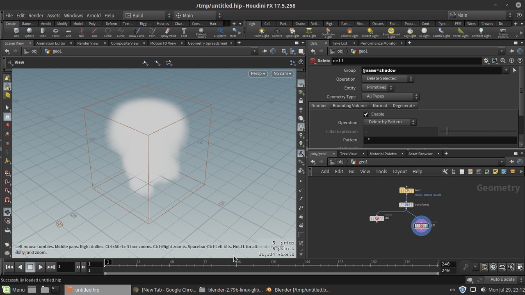Screen dimensions: 525x295
Task: Open the Linux Mint Menu button
Action: tap(14, 290)
